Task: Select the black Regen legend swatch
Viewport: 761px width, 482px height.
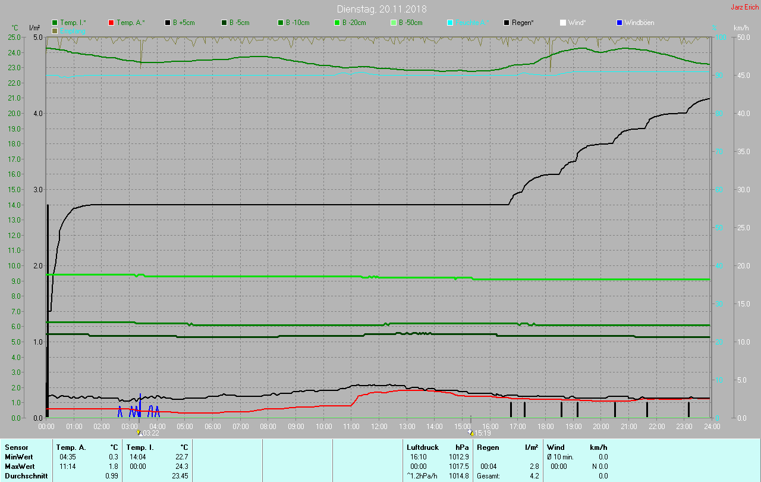Action: [x=507, y=23]
